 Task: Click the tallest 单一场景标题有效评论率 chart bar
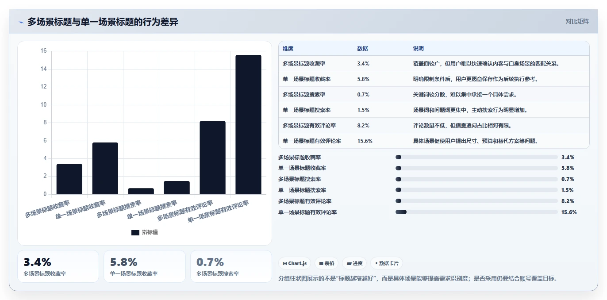coord(249,124)
